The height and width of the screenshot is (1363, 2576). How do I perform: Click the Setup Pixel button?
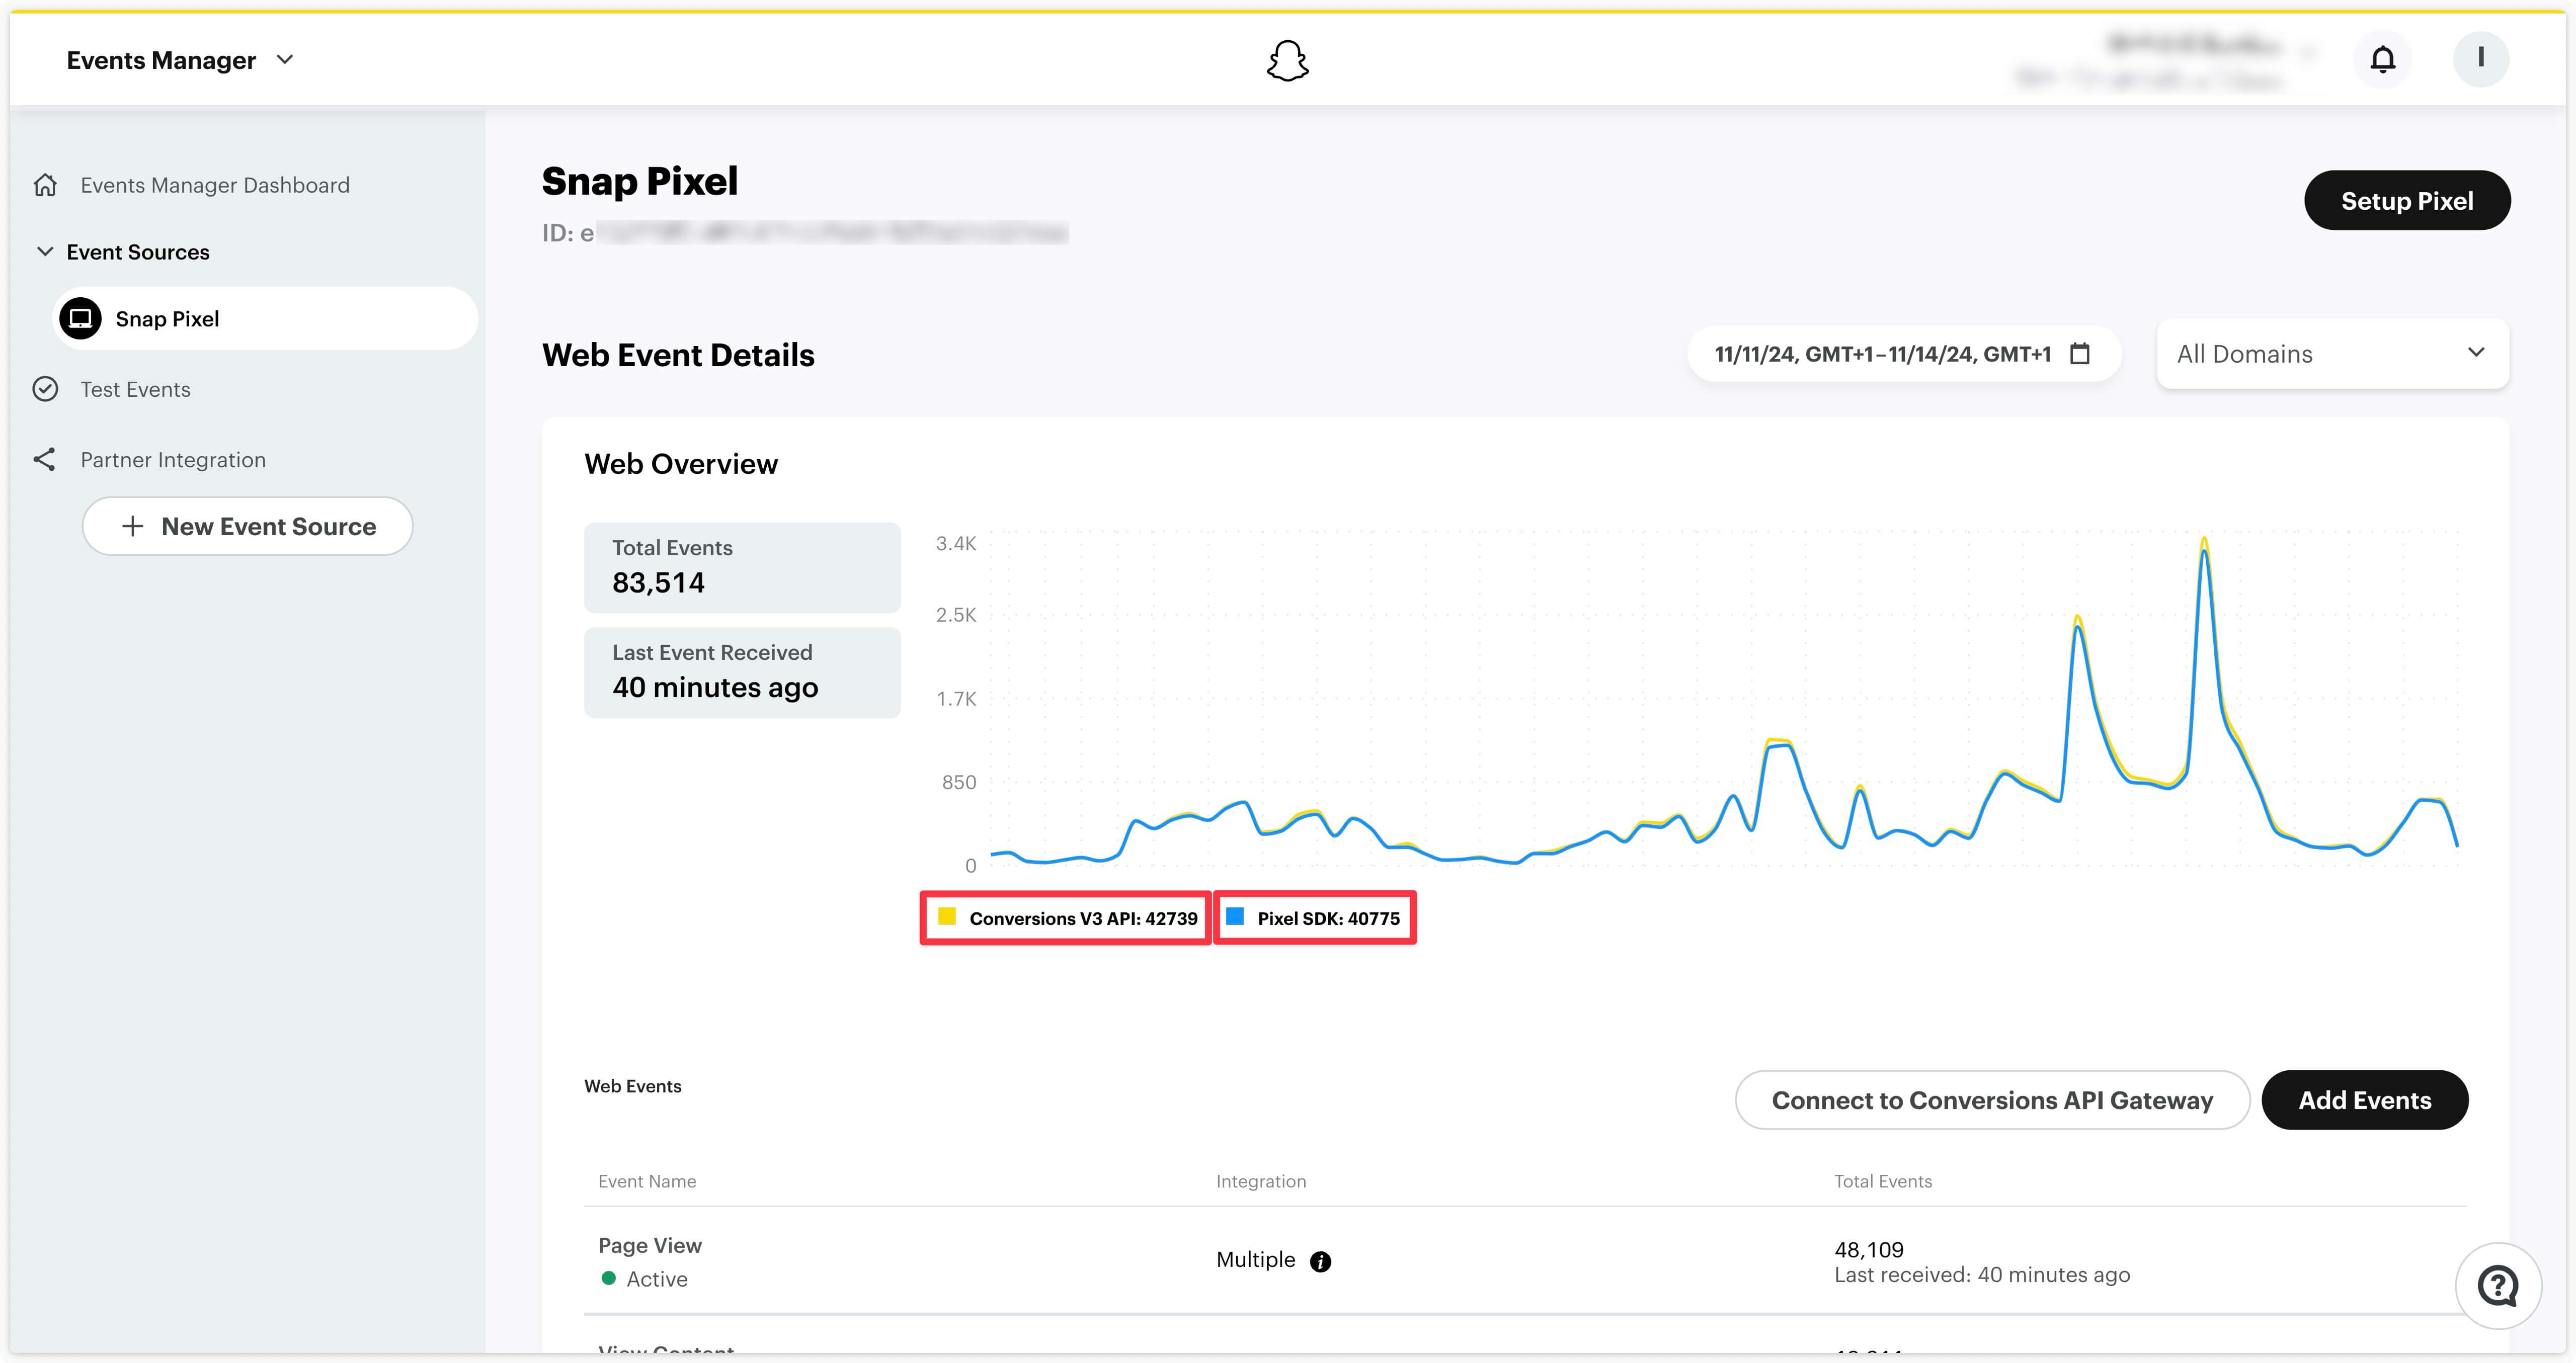(2407, 201)
